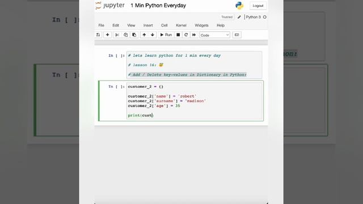Screen dimensions: 363x204
Task: Click the second cell's In [ ] prompt
Action: 116,87
